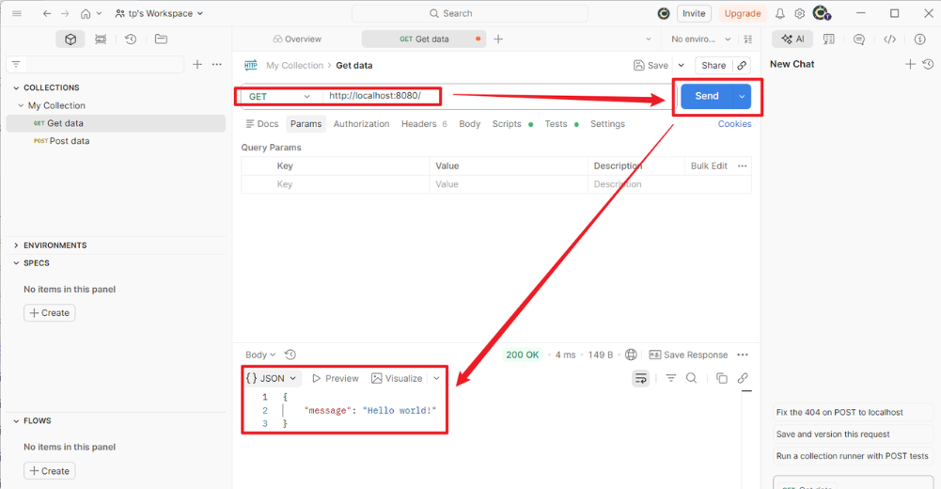Open the comments icon in right sidebar
The image size is (941, 489).
(x=859, y=39)
